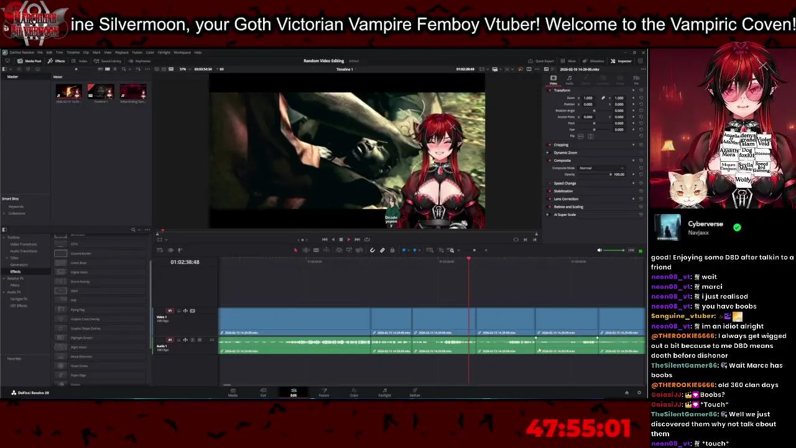Image resolution: width=796 pixels, height=448 pixels.
Task: Open the Mixer panel
Action: point(569,61)
